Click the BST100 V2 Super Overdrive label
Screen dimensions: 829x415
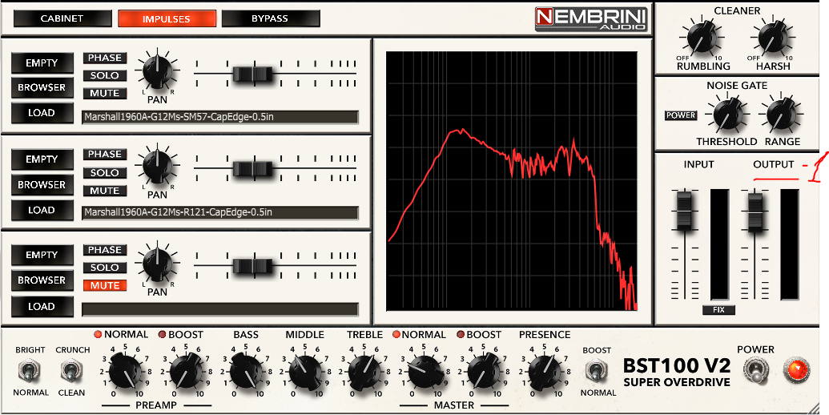click(x=677, y=373)
